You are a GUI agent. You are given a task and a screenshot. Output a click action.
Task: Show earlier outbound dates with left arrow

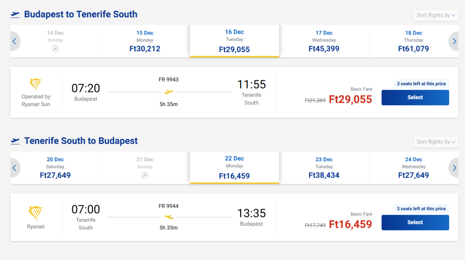coord(14,41)
